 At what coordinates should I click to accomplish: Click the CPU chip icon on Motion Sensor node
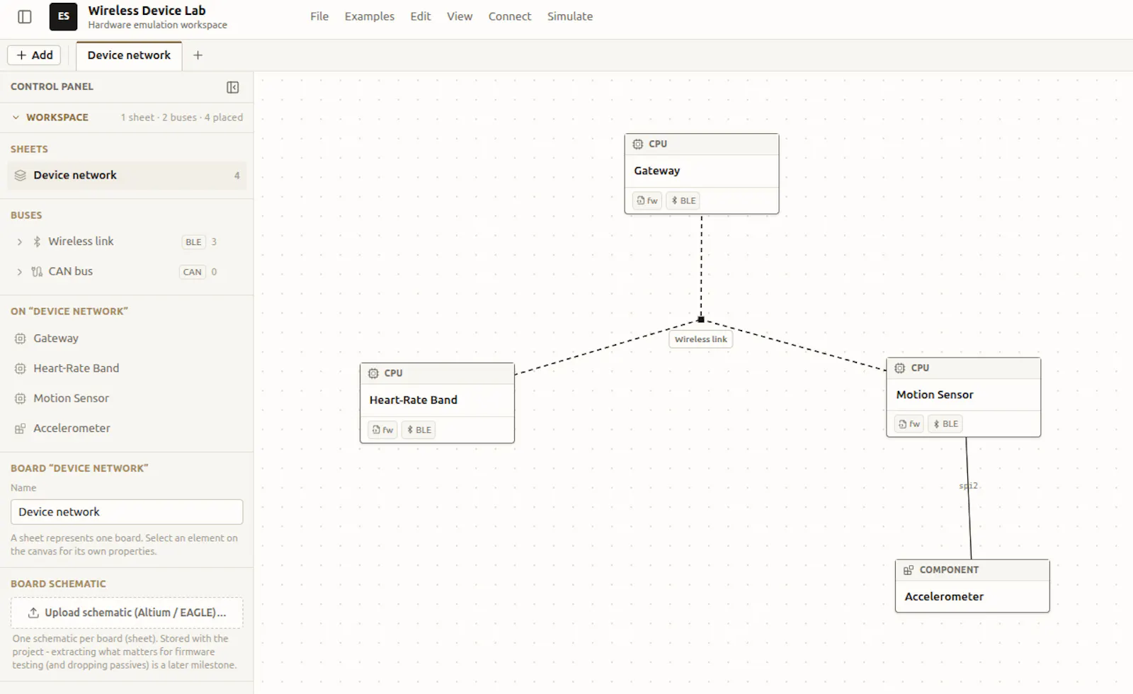(x=900, y=368)
